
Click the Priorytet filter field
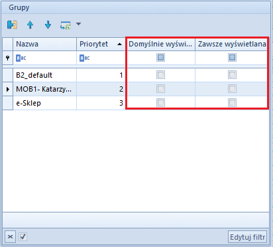pyautogui.click(x=101, y=58)
